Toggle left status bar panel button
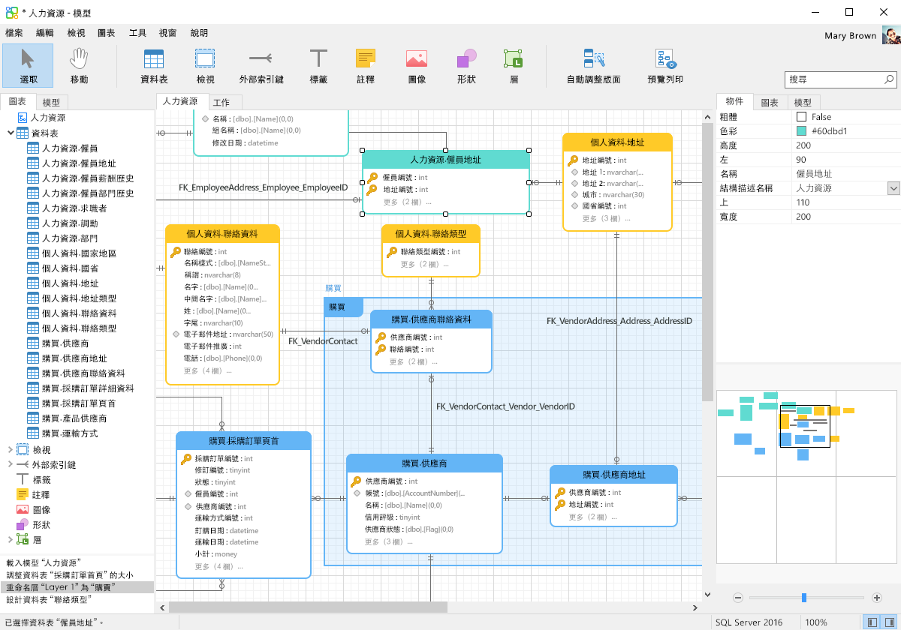This screenshot has height=630, width=901. (x=872, y=622)
